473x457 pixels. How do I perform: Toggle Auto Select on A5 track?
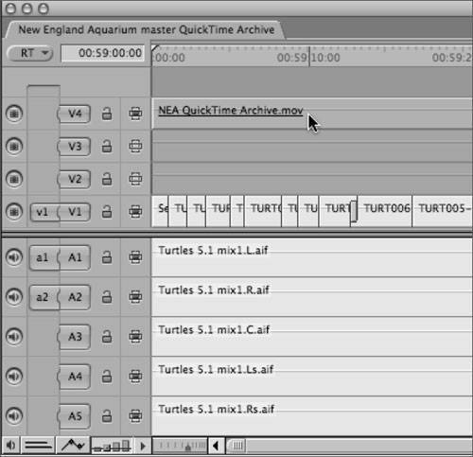point(135,416)
